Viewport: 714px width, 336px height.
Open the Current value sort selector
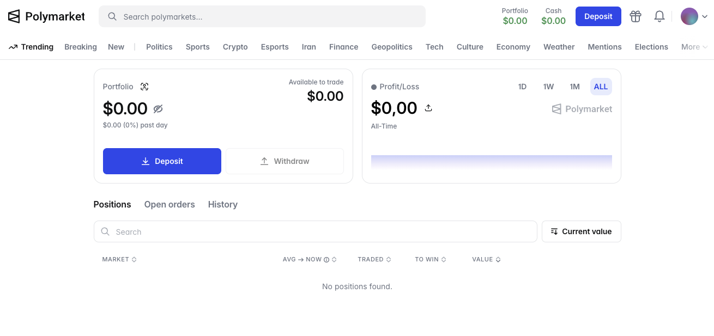pos(581,231)
